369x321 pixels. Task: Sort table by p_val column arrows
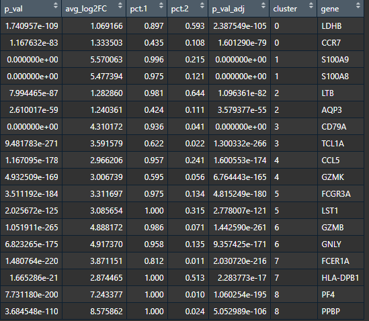click(x=56, y=5)
